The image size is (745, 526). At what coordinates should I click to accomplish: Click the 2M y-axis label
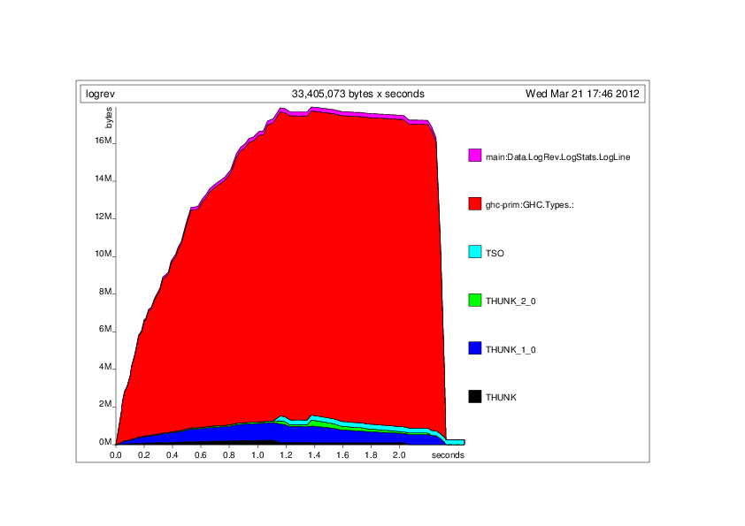(x=105, y=404)
